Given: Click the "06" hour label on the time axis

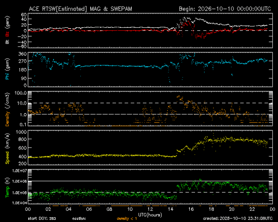Looking at the screenshot, I should [x=89, y=209].
